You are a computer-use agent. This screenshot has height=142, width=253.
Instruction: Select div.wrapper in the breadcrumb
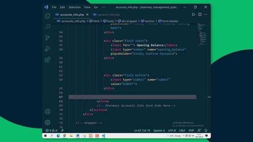(129, 21)
